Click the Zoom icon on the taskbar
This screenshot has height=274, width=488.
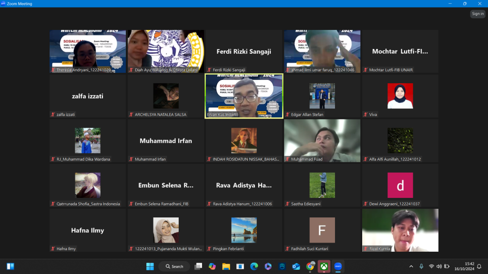pyautogui.click(x=338, y=266)
